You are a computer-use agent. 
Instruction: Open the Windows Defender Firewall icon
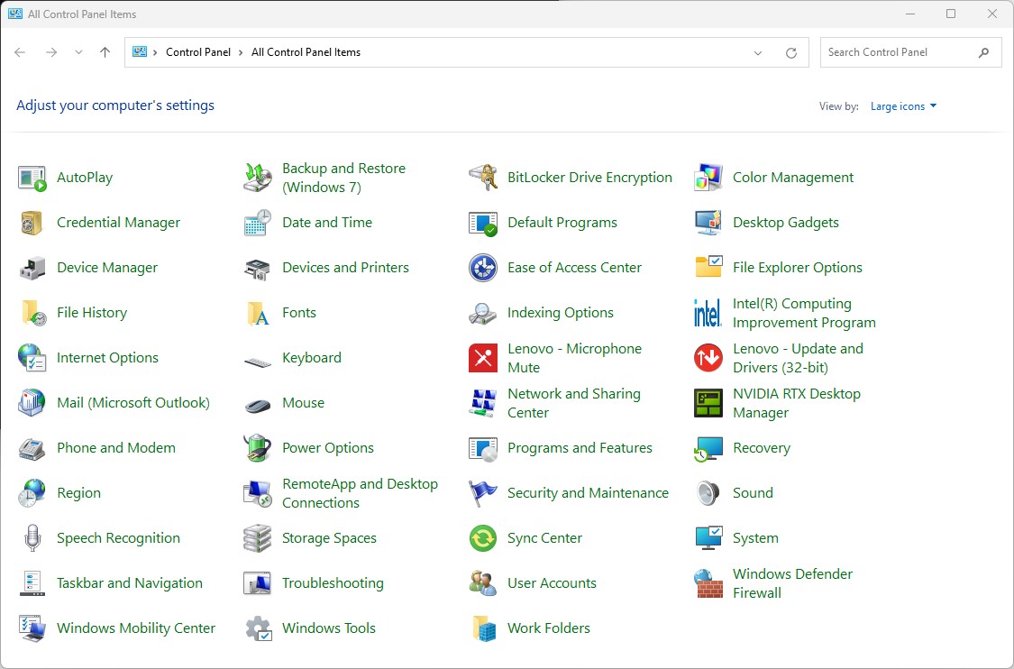point(708,583)
